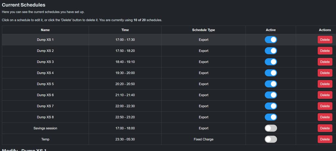Image resolution: width=336 pixels, height=151 pixels.
Task: Delete the Savings session schedule
Action: point(325,128)
